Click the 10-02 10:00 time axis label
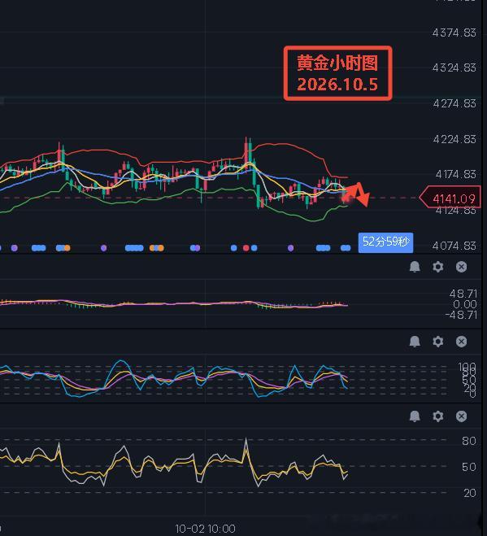 tap(205, 529)
